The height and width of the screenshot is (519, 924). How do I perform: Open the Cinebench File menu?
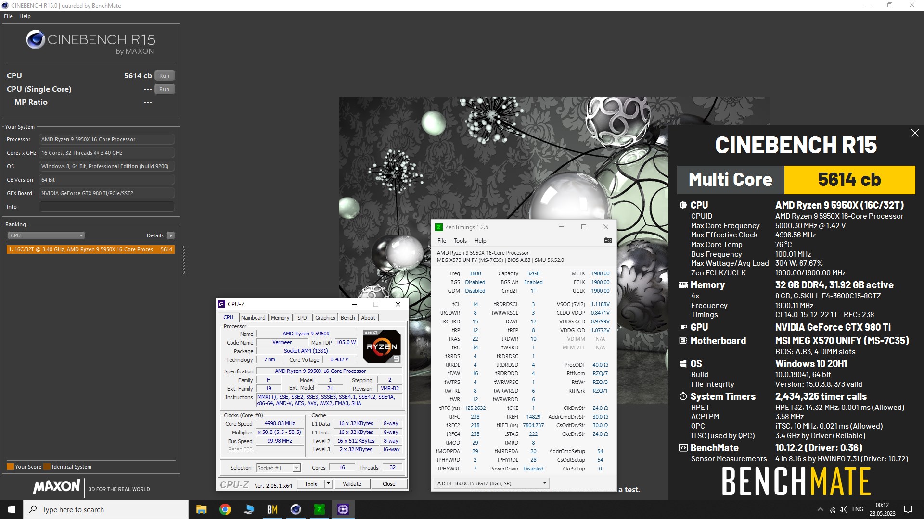8,16
